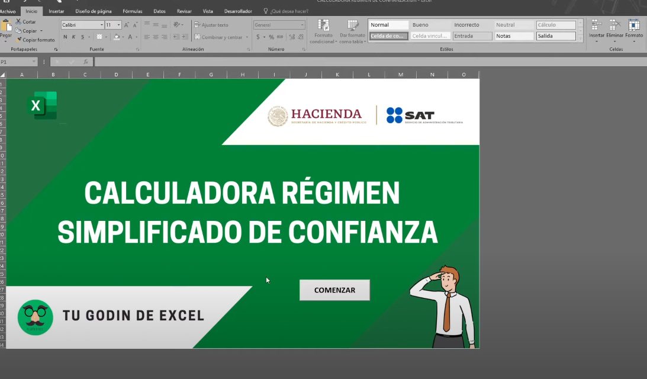This screenshot has height=379, width=647.
Task: Switch to the Fórmulas ribbon tab
Action: 133,10
